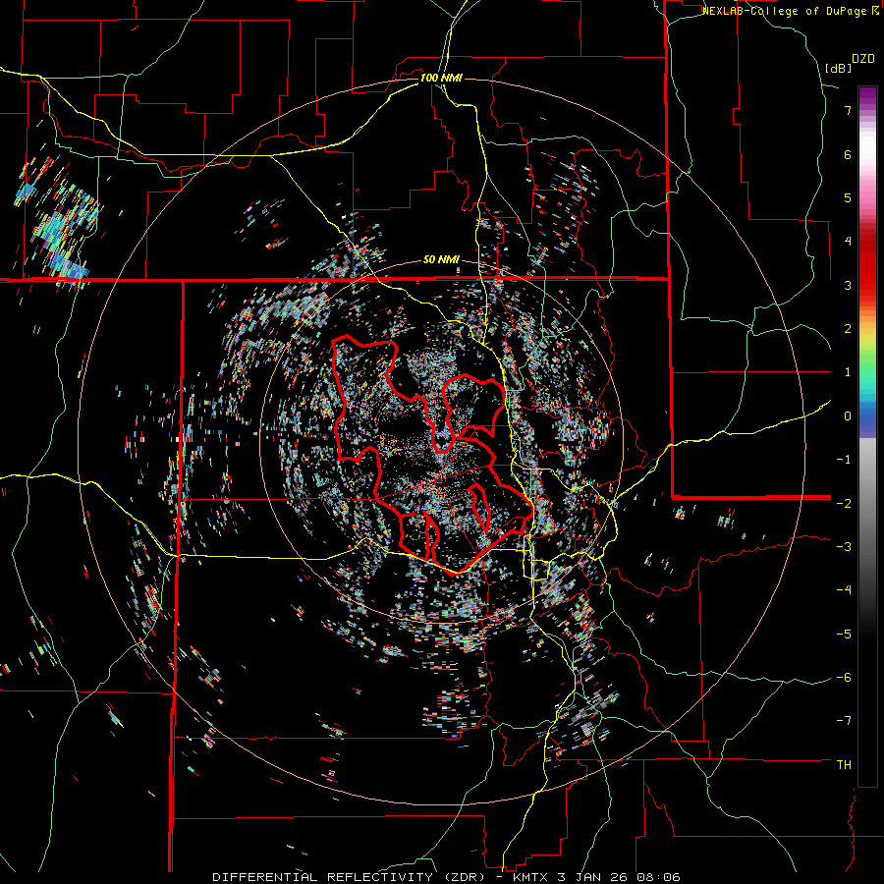Click the NEXLAB-College of DuPage label
This screenshot has height=884, width=884.
coord(785,11)
